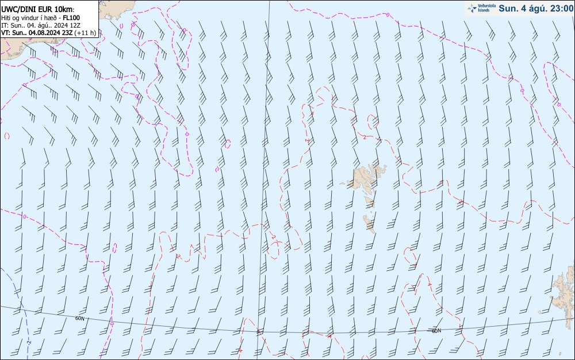Screen dimensions: 575x360
Task: Click the right '60N' latitude label
Action: coord(436,331)
